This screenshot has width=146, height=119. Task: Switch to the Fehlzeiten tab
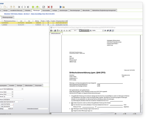[x=28, y=10]
